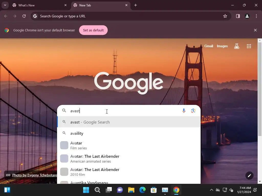Choose Avatar: The Last Airbender 2010 film
The image size is (262, 196).
(129, 172)
